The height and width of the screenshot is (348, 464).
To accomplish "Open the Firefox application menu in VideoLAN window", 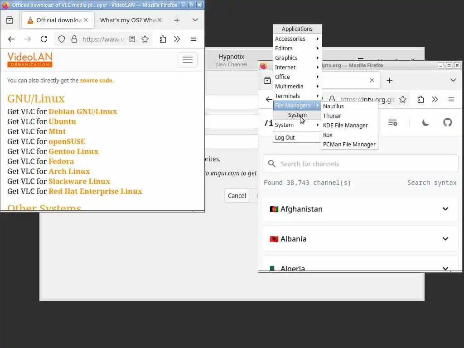I will coord(193,39).
